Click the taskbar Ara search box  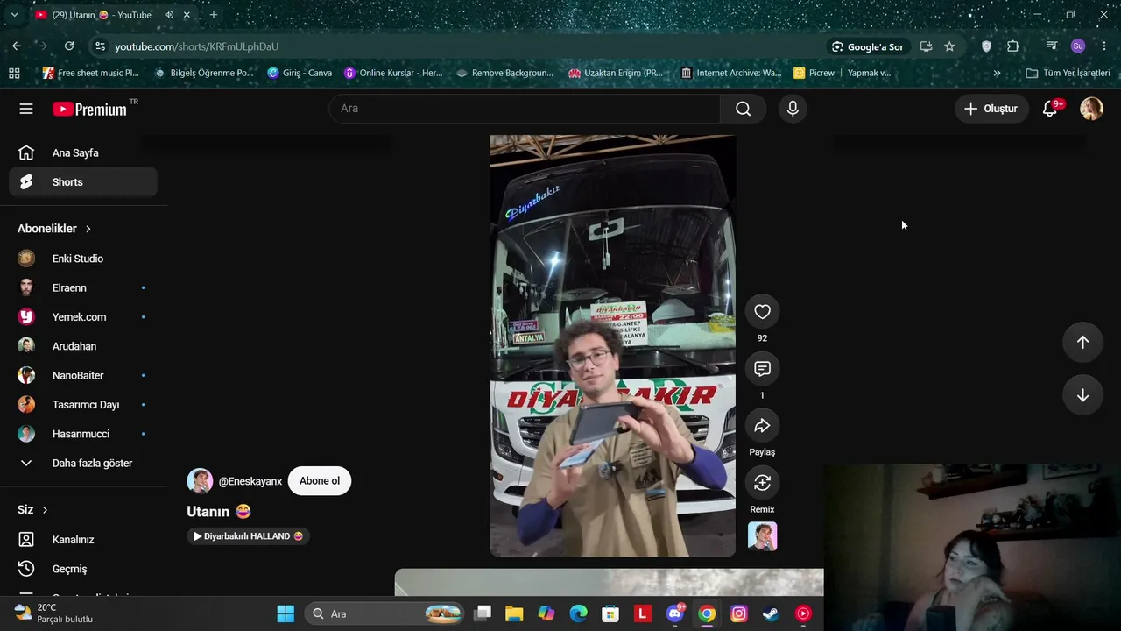pos(385,613)
